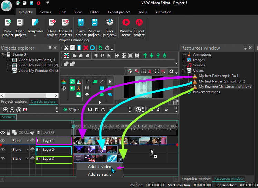Toggle Layer 2 audio waveform

click(32, 149)
